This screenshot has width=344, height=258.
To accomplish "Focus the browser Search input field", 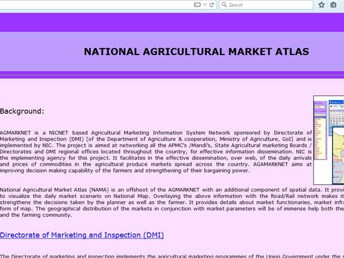I will pyautogui.click(x=266, y=5).
